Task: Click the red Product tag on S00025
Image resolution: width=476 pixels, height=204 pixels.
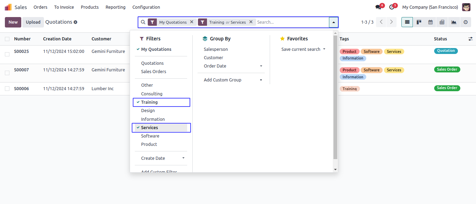Action: pyautogui.click(x=349, y=52)
